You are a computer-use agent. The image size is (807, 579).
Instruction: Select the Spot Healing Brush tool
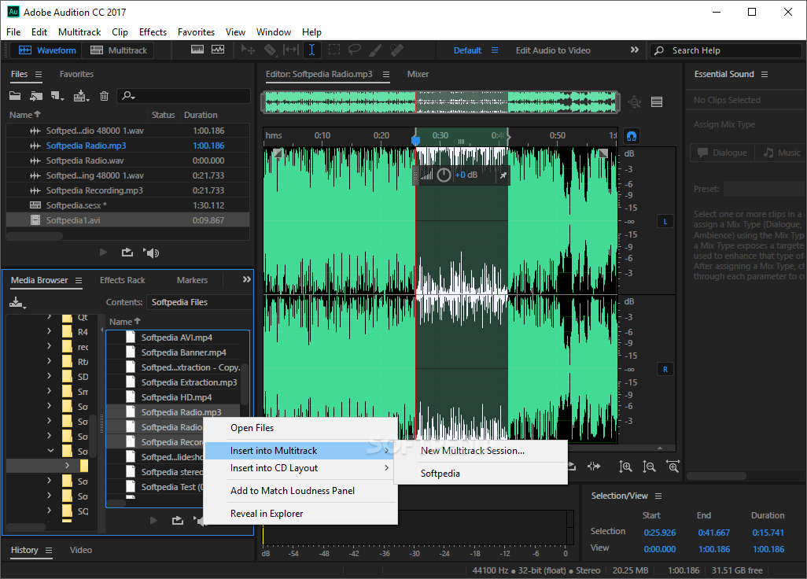tap(396, 50)
